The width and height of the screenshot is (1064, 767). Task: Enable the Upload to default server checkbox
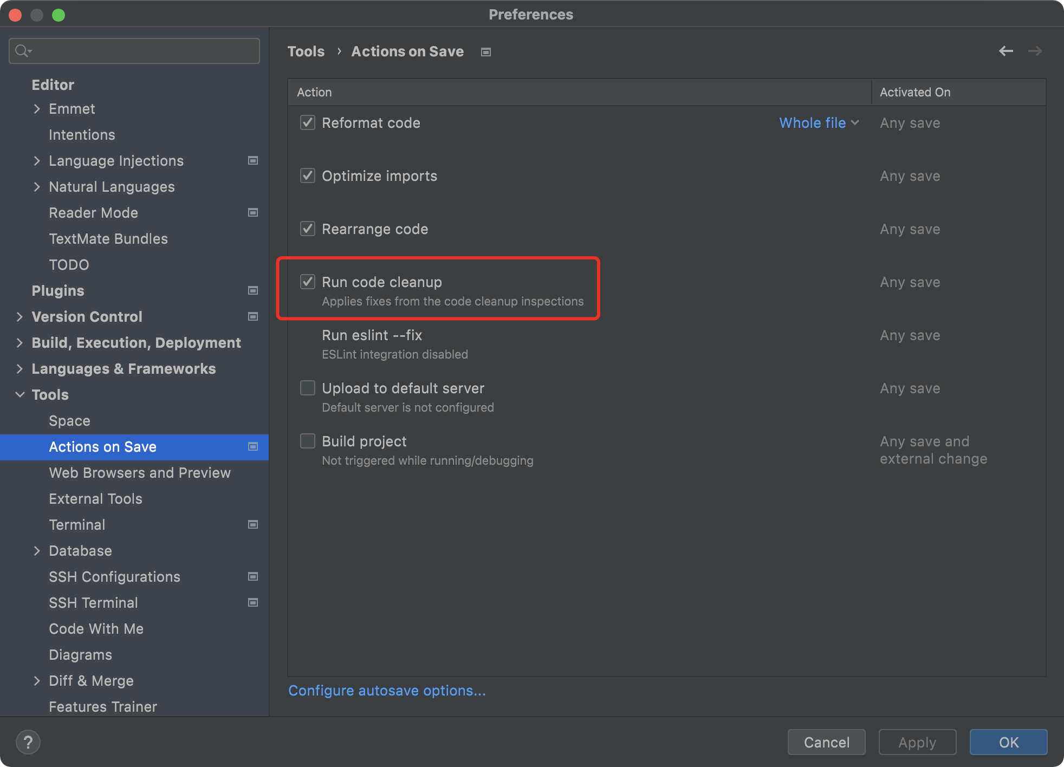[307, 388]
